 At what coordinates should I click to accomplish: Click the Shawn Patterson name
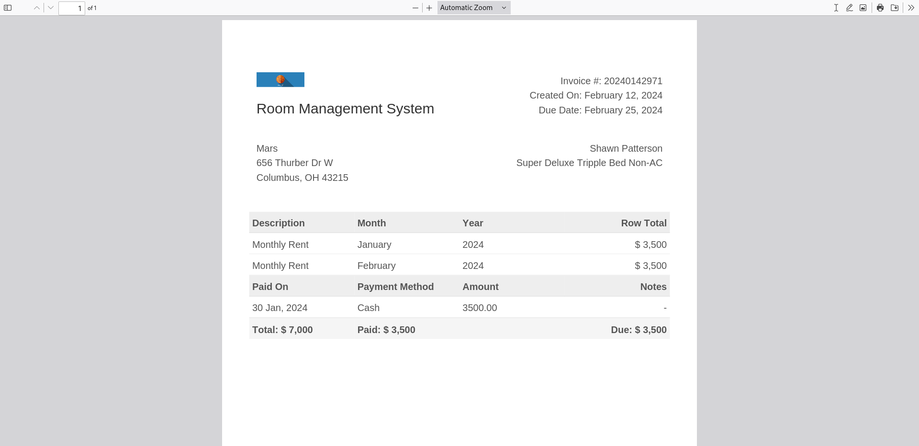pos(626,148)
